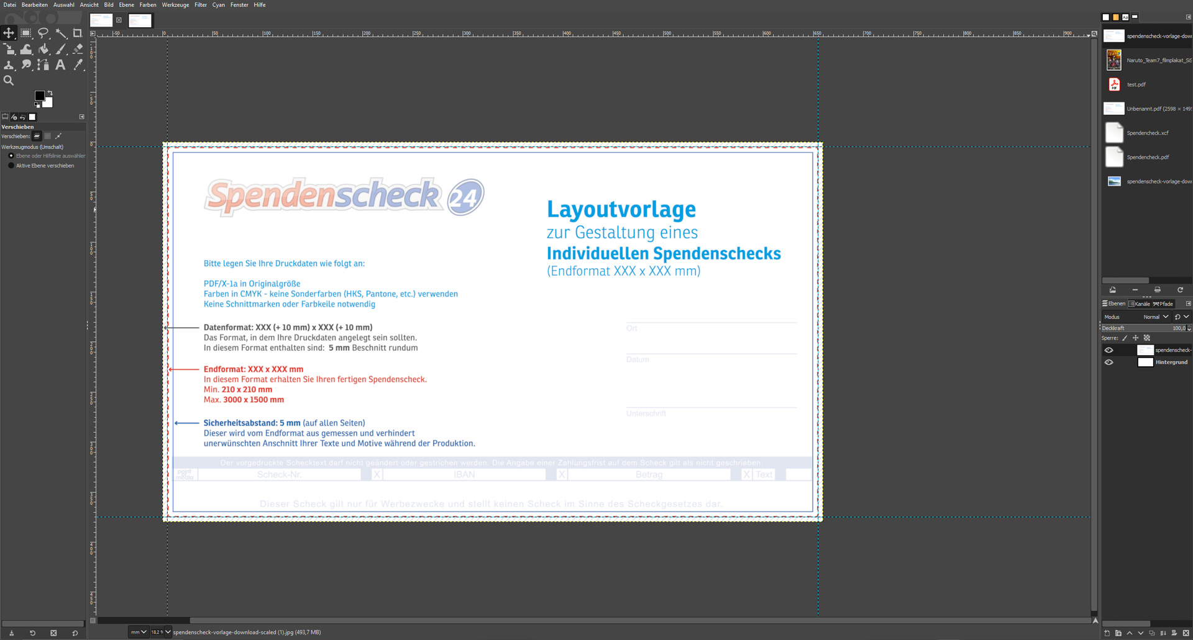Image resolution: width=1193 pixels, height=640 pixels.
Task: Open the Auswahl menu
Action: pyautogui.click(x=63, y=5)
